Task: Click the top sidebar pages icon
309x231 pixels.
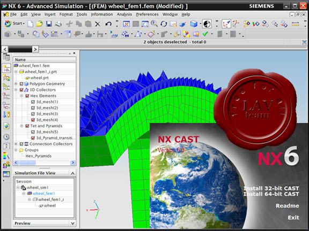Action: coord(6,57)
